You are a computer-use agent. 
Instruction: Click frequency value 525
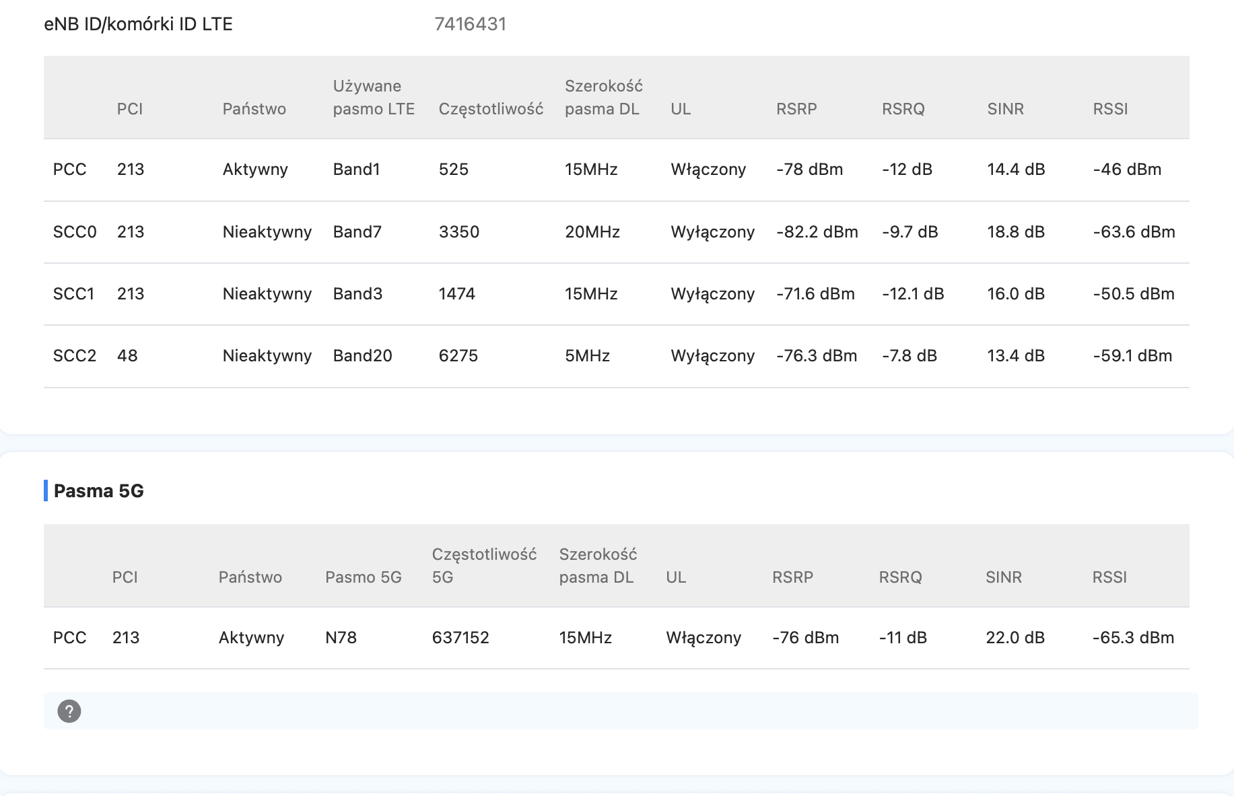click(453, 170)
